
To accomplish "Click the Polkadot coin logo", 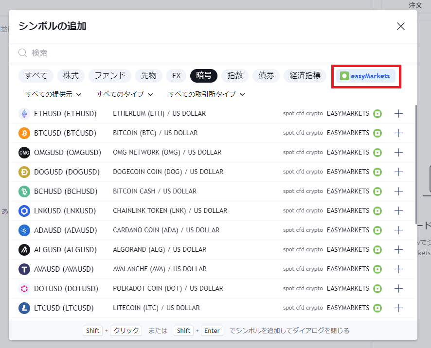I will click(x=24, y=289).
